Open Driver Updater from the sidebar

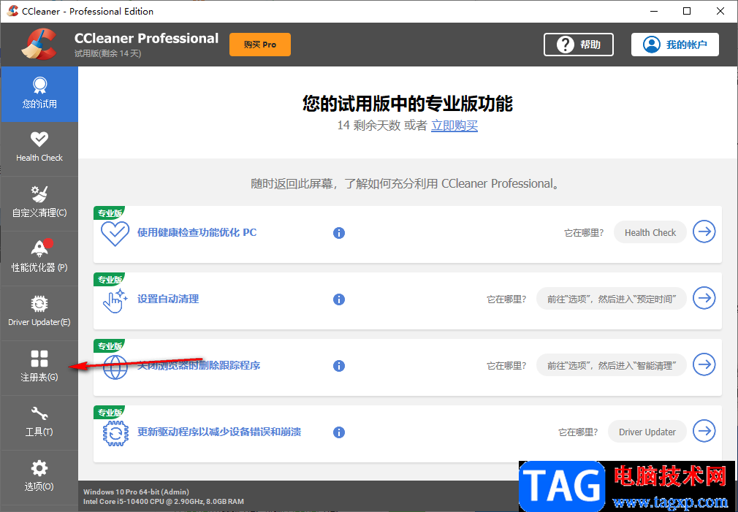pyautogui.click(x=39, y=307)
